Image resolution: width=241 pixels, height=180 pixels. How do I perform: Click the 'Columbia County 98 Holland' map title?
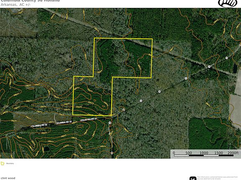pyautogui.click(x=30, y=1)
